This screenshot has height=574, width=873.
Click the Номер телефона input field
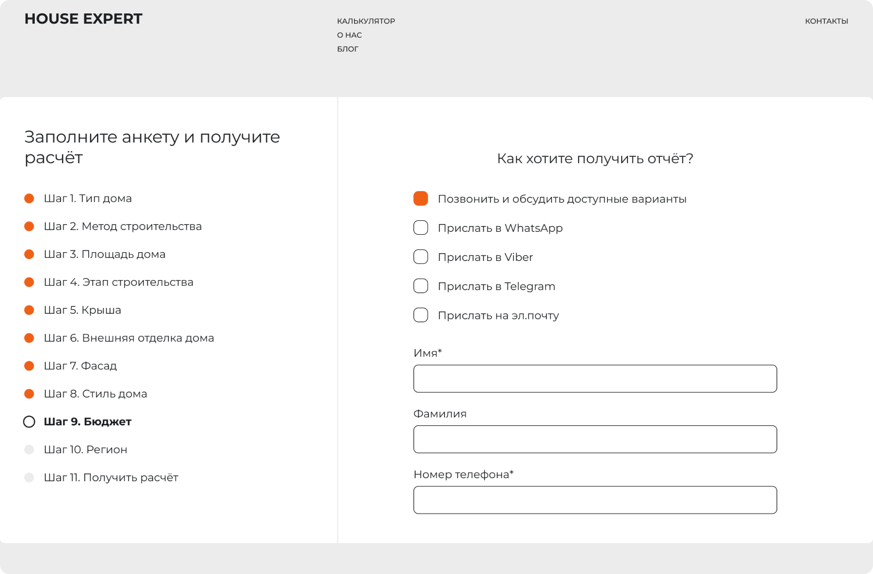click(595, 500)
